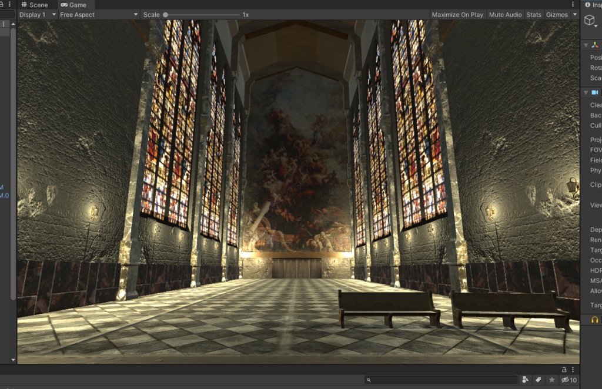Toggle the Stats overlay
602x389 pixels.
533,15
